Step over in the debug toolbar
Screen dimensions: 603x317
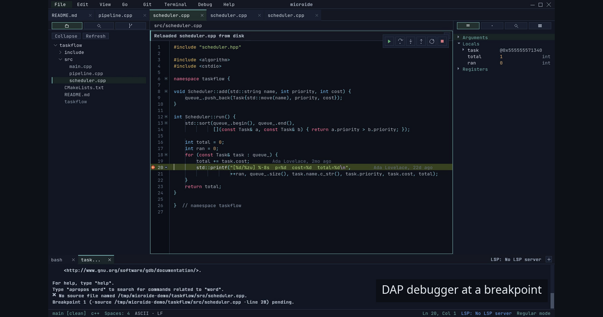(400, 41)
